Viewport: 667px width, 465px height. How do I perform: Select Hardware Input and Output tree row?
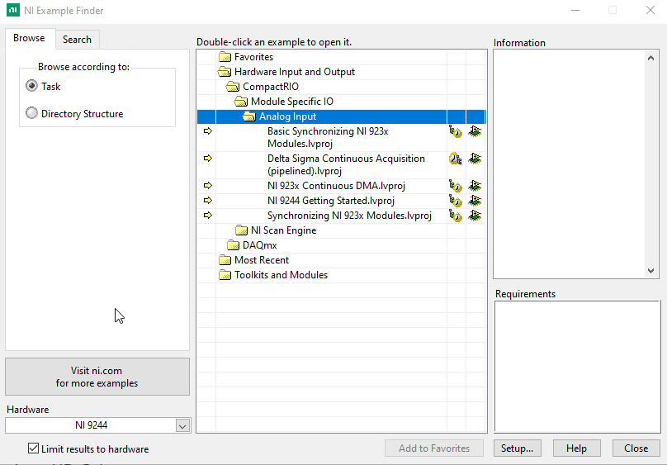coord(342,72)
